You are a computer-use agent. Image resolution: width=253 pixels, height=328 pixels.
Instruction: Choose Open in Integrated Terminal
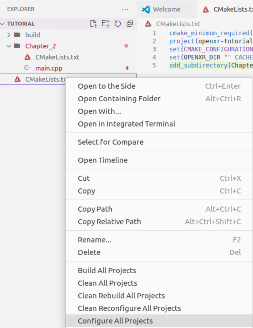tap(126, 124)
